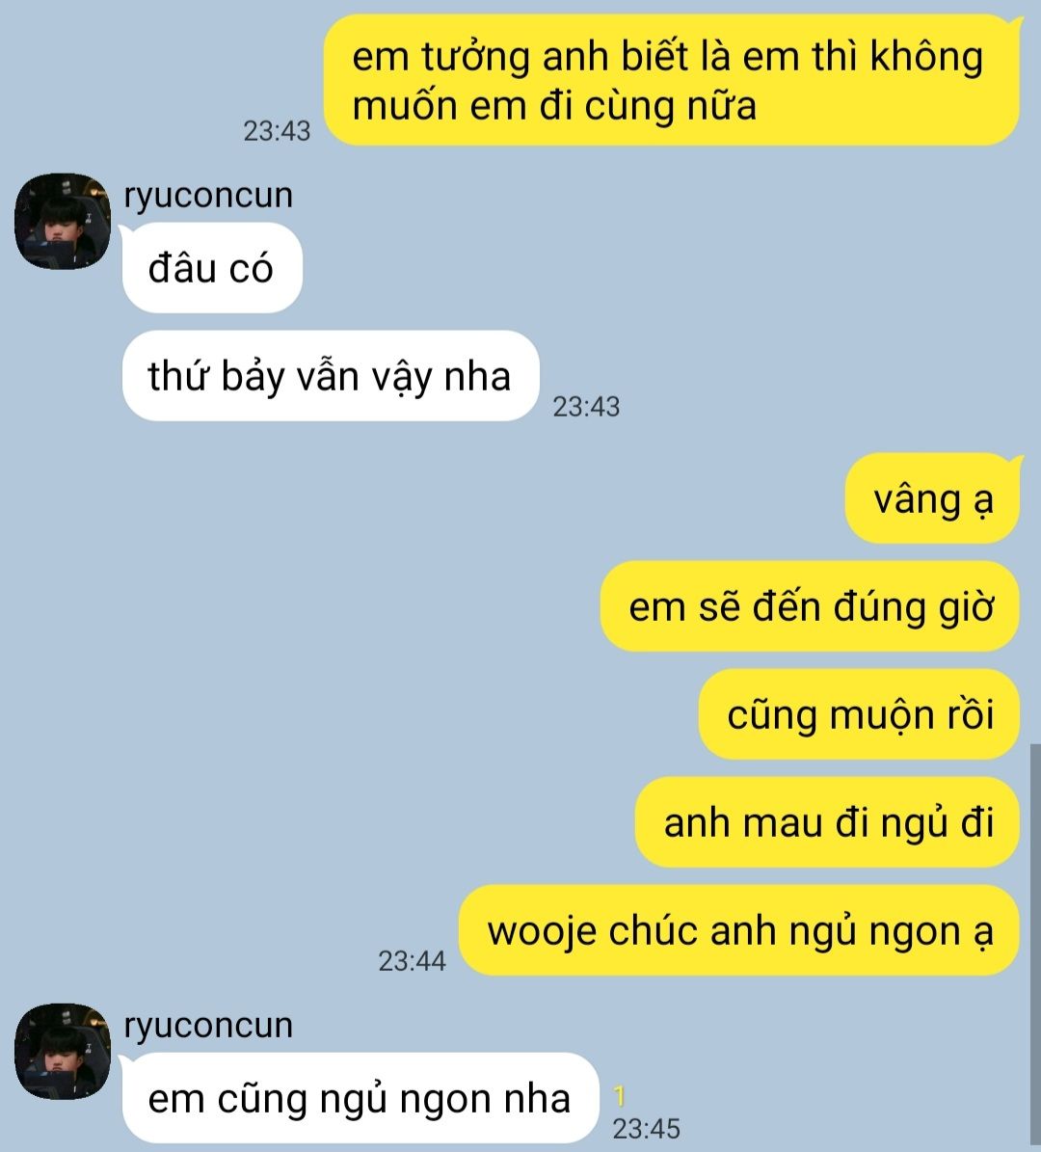Tap the lower ryuconcun sender name
The image size is (1041, 1152).
[x=208, y=1026]
